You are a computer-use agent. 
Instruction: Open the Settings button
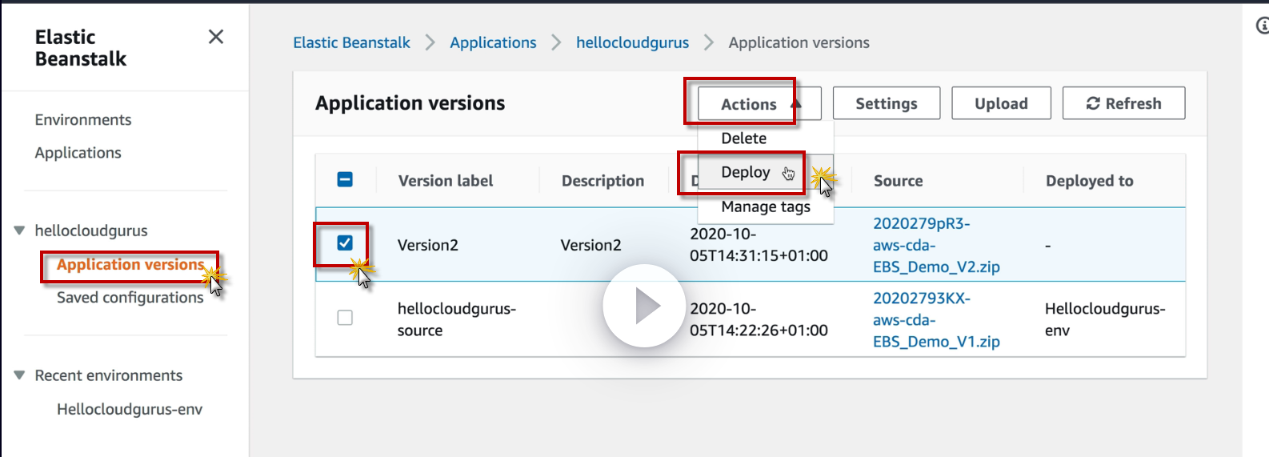[x=886, y=103]
